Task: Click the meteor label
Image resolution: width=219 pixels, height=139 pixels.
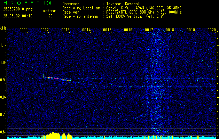Action: tap(49, 11)
